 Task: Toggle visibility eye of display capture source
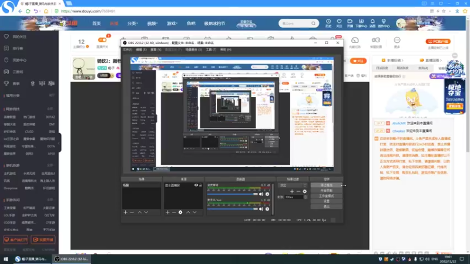196,185
